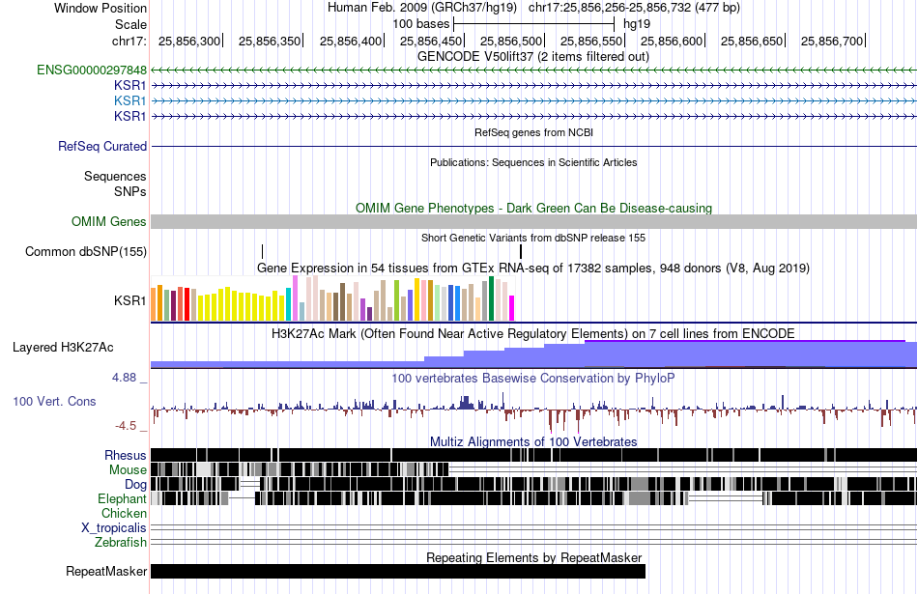This screenshot has height=594, width=918.
Task: Click the 25,856,700 ruler coordinate
Action: [832, 41]
